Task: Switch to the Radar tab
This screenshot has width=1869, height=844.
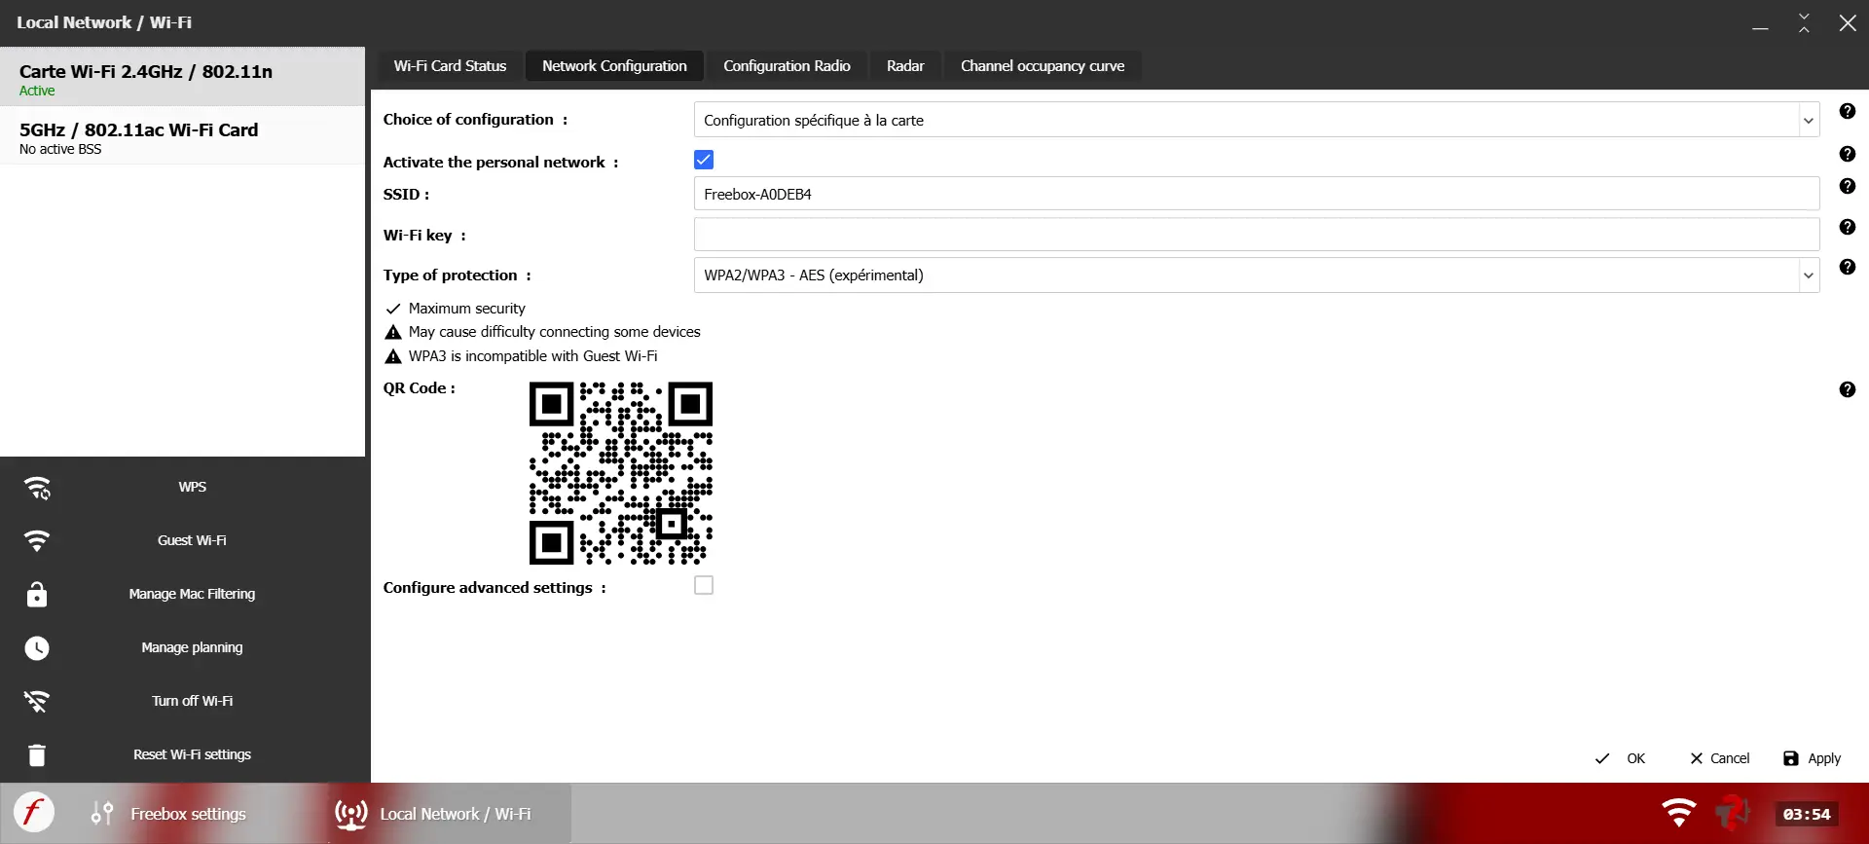Action: coord(905,66)
